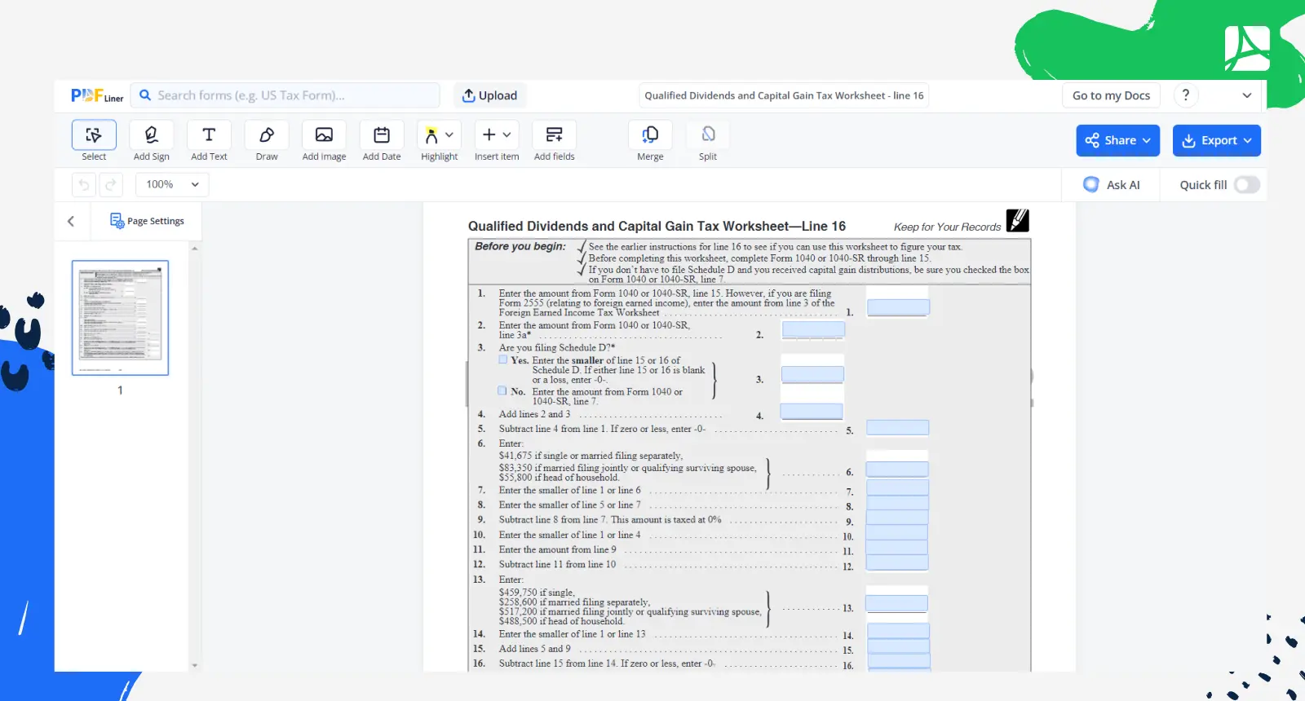Viewport: 1305px width, 701px height.
Task: Click the line 7 amount field
Action: pos(897,487)
